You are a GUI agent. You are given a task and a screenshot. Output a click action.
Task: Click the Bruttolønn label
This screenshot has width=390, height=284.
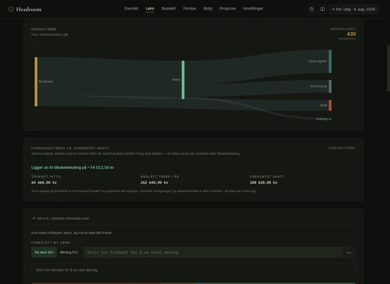click(46, 82)
